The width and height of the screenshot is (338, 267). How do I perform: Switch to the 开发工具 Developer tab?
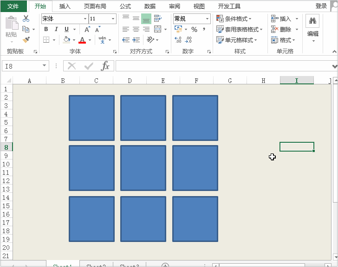point(229,6)
